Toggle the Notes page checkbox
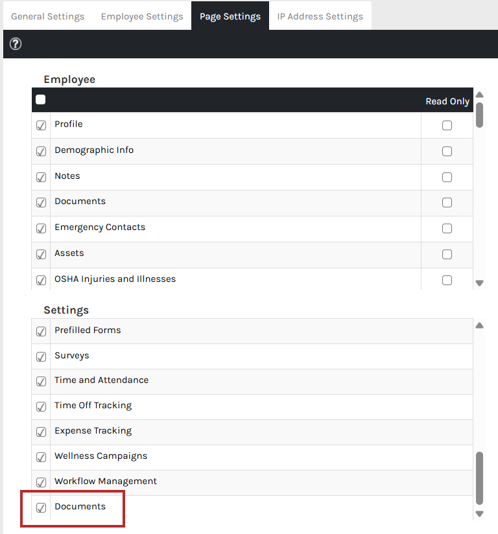 coord(41,177)
